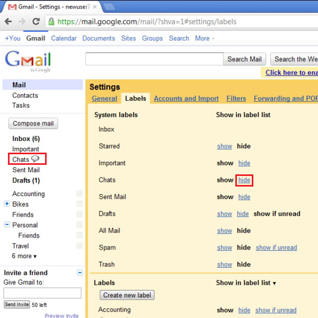This screenshot has width=318, height=318.
Task: Click show if unread for Spam
Action: (x=276, y=248)
